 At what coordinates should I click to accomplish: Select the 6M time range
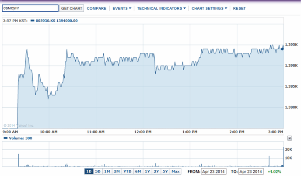pos(138,171)
